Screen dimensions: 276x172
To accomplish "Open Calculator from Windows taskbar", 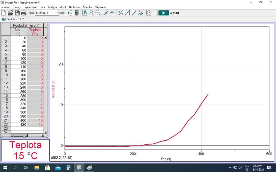I will [x=68, y=168].
